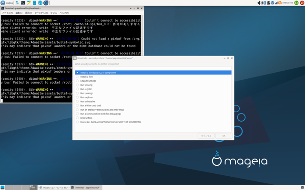Select 'Run winecfg' radio option
Image resolution: width=305 pixels, height=190 pixels.
click(77, 85)
